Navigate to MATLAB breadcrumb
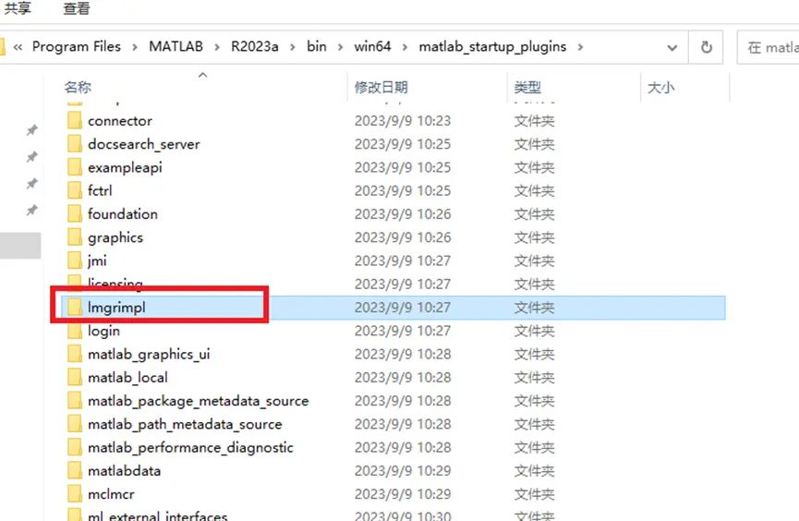The width and height of the screenshot is (799, 521). (x=176, y=47)
